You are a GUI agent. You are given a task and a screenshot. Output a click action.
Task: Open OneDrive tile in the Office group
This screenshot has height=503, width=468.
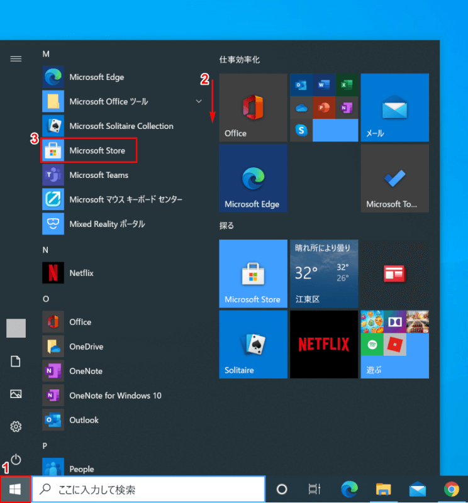click(x=301, y=108)
